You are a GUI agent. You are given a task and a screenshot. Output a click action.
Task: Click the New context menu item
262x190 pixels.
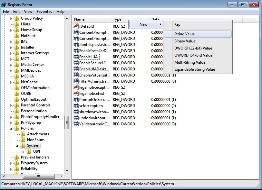click(x=146, y=24)
